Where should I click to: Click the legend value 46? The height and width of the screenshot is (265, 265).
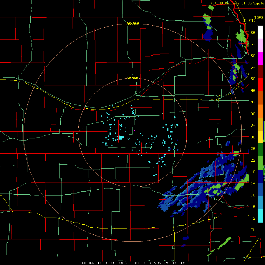click(253, 90)
